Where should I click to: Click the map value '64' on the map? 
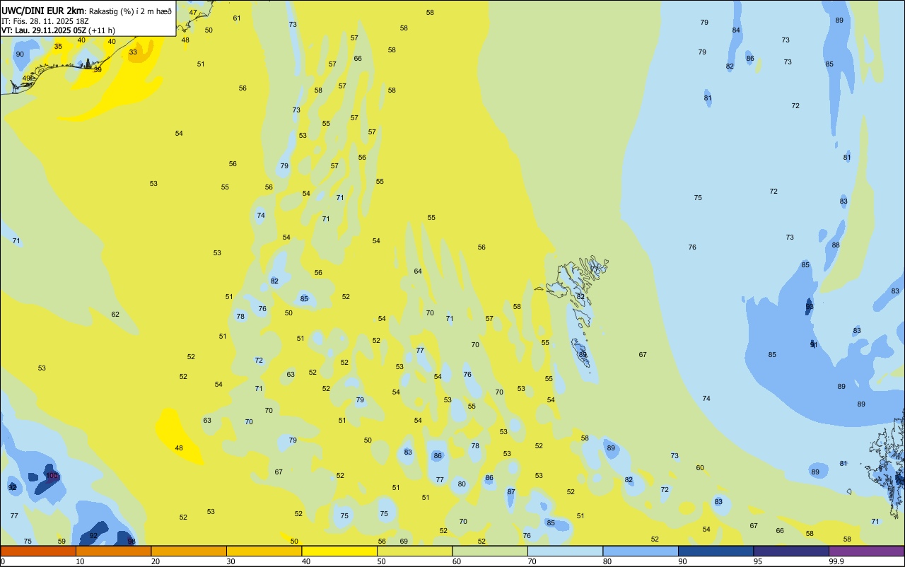point(418,271)
